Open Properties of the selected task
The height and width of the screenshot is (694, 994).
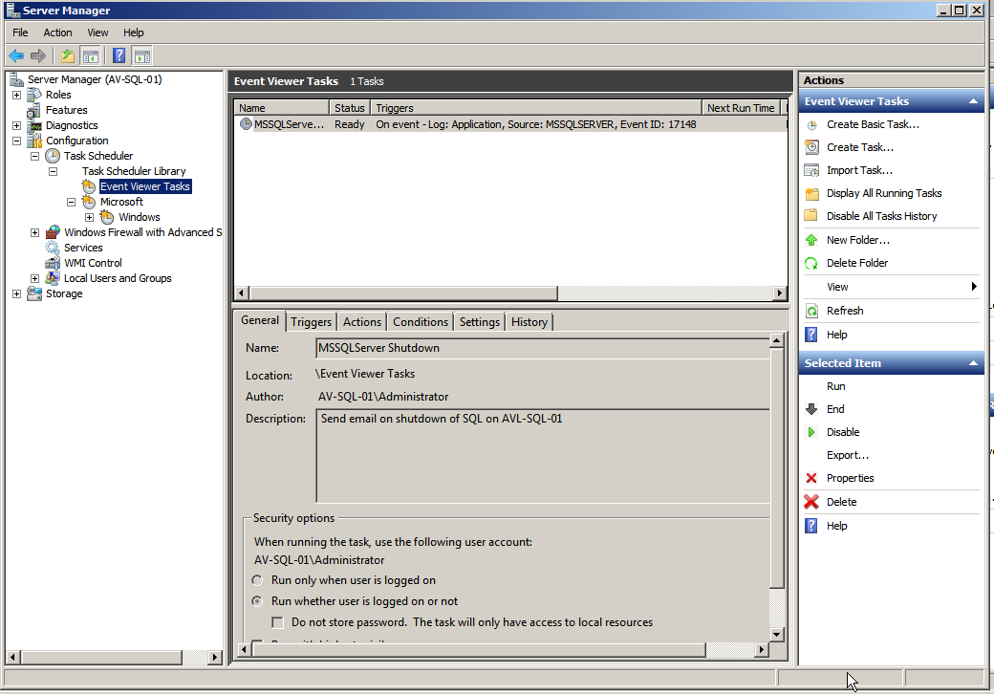[850, 478]
